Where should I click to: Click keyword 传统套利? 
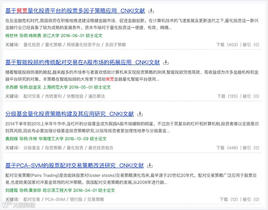click(53, 96)
